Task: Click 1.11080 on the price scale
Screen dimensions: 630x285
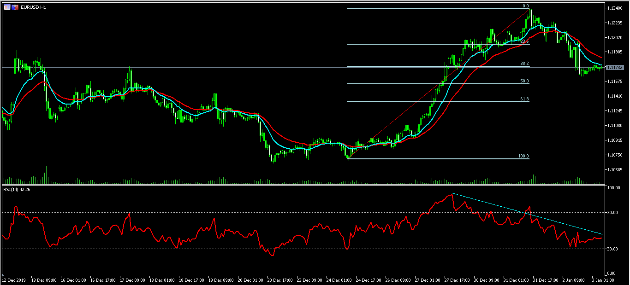Action: (615, 126)
